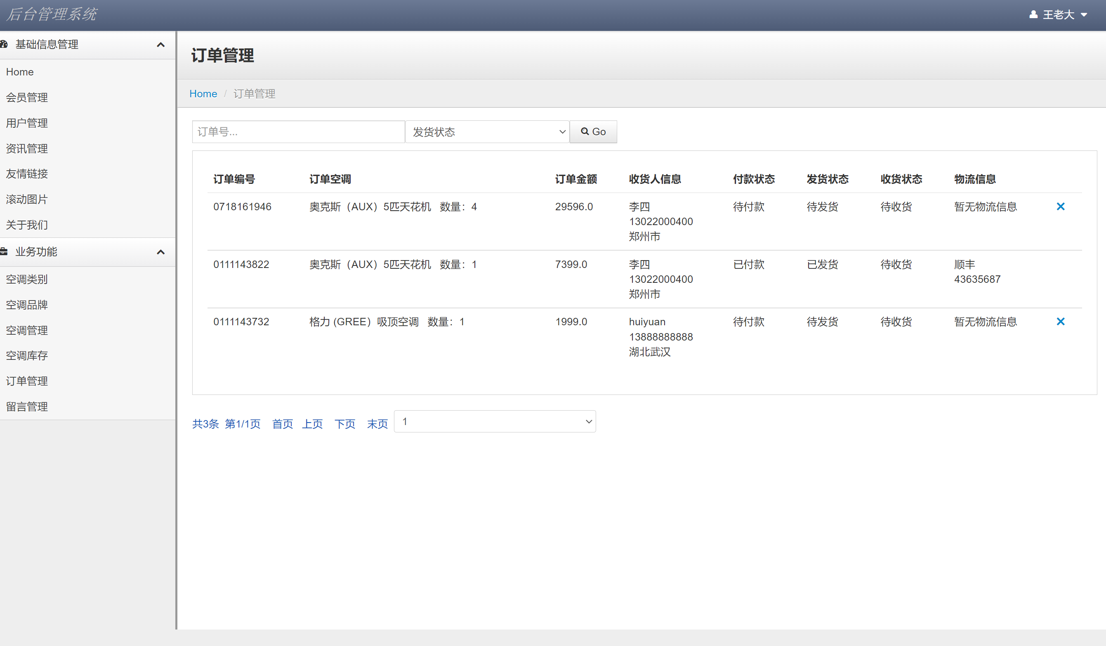The image size is (1106, 646).
Task: Click the Go search button
Action: coord(593,132)
